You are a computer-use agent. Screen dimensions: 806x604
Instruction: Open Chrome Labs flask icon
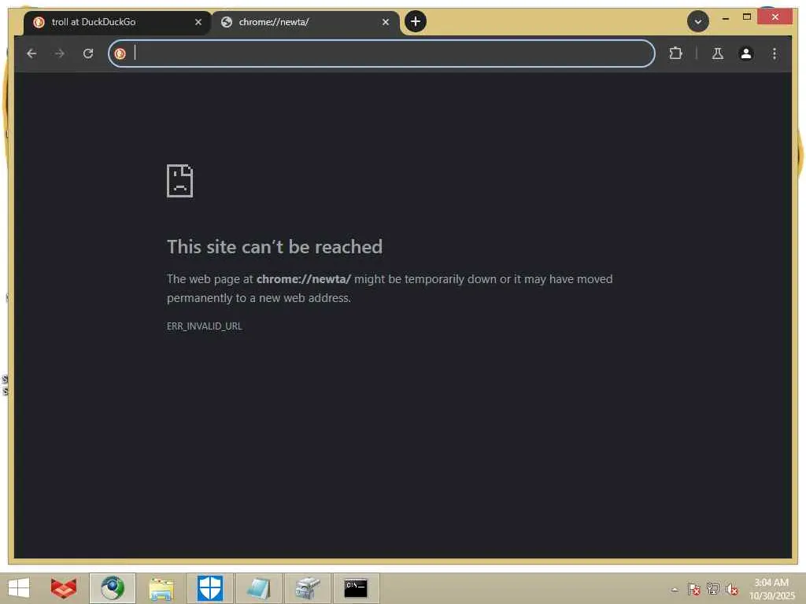point(718,53)
